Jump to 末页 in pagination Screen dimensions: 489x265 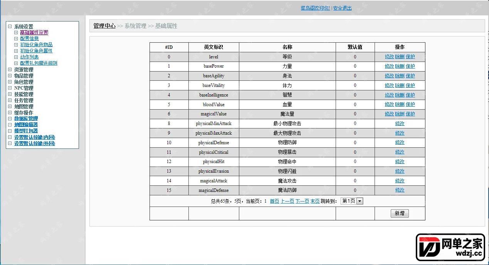click(315, 201)
